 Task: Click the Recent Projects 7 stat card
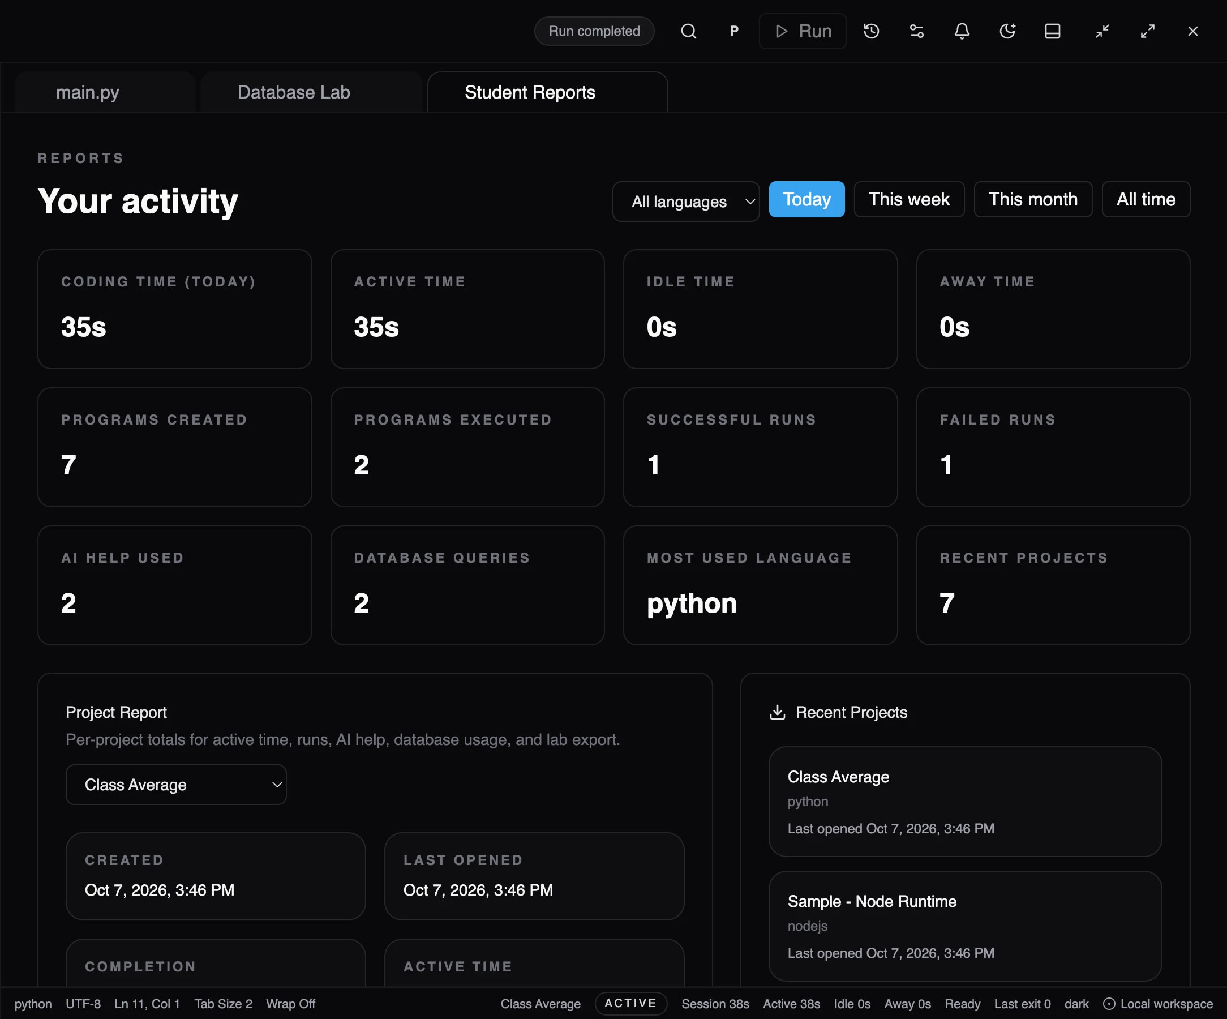click(x=1053, y=585)
